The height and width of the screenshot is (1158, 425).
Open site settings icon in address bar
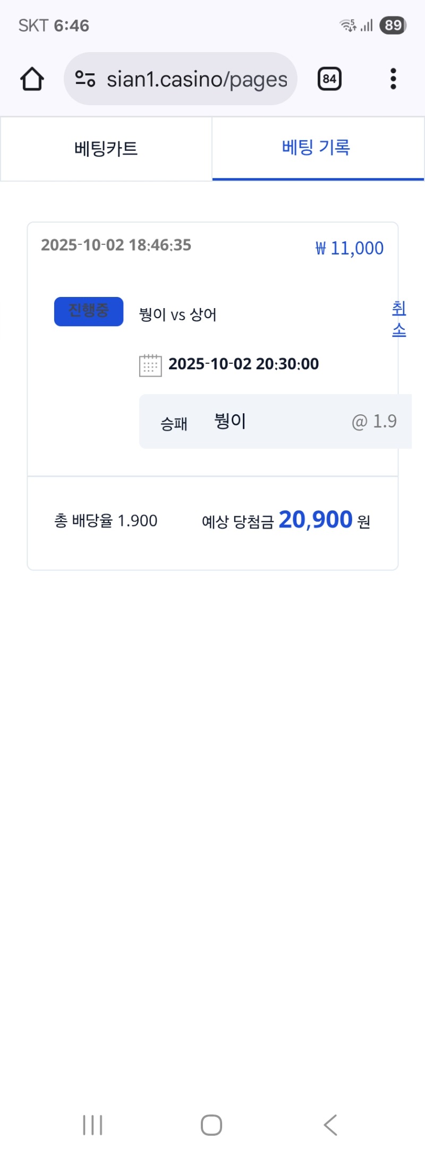(x=85, y=79)
